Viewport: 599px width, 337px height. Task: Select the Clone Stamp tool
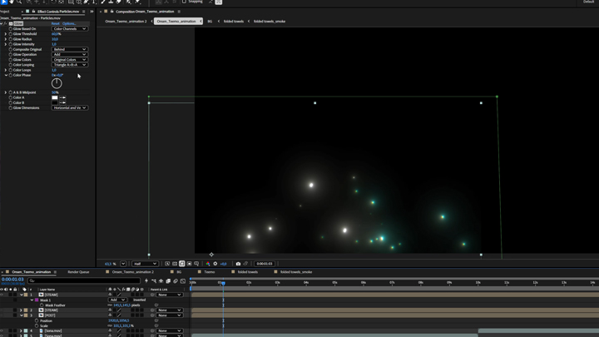[111, 2]
